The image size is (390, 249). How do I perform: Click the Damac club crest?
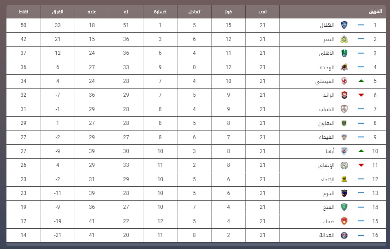(344, 221)
